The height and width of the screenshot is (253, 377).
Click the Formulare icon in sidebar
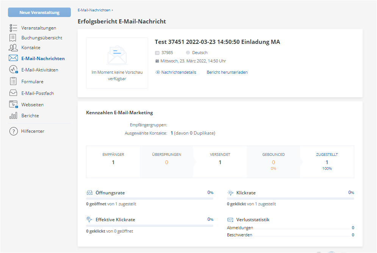tap(13, 81)
